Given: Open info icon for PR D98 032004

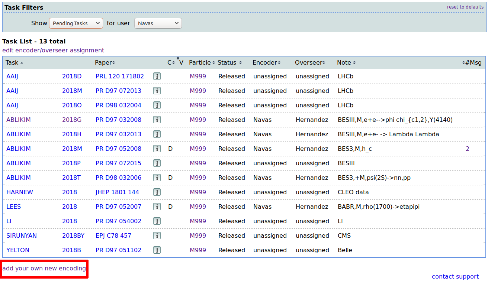Looking at the screenshot, I should point(157,105).
